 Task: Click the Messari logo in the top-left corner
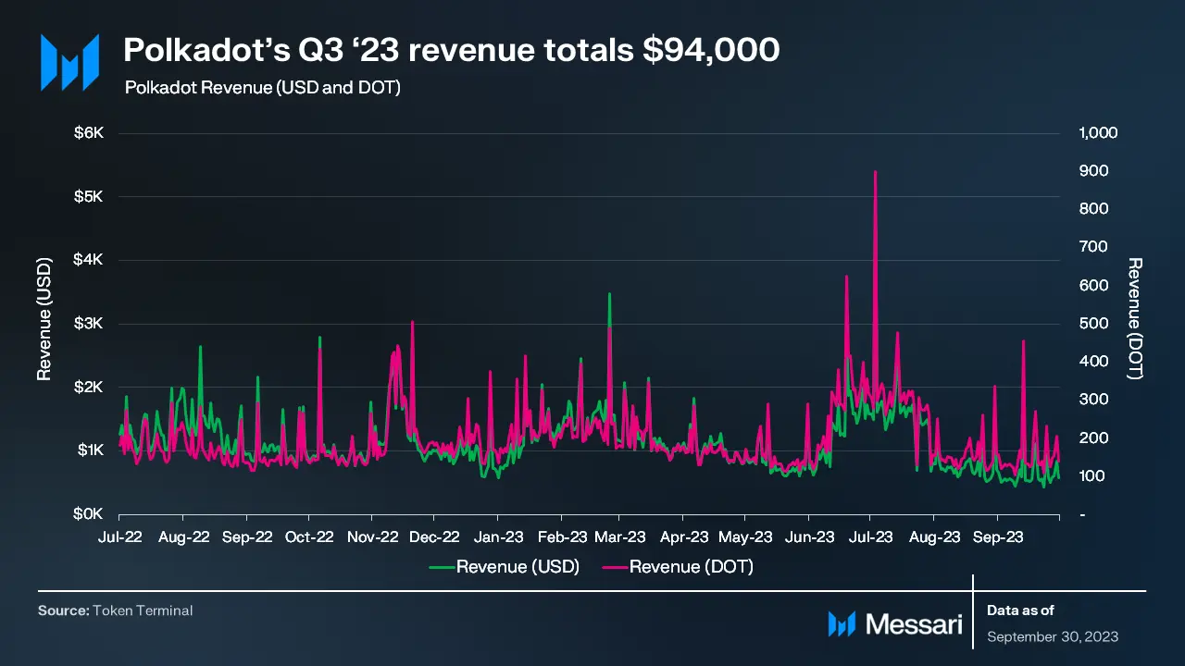pyautogui.click(x=69, y=62)
